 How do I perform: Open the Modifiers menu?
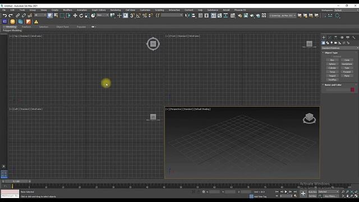coord(67,10)
